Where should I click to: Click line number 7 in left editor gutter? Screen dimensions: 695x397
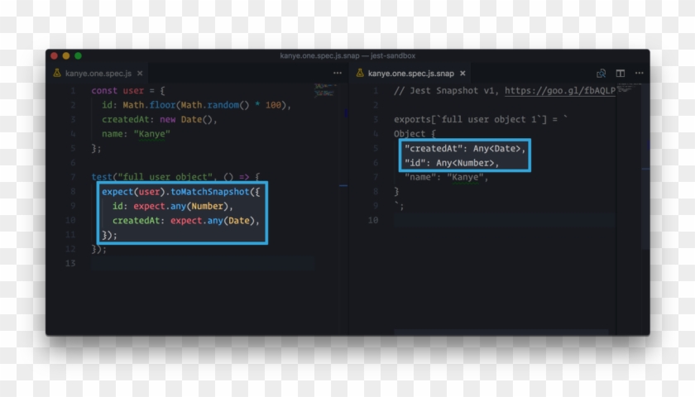click(x=73, y=177)
